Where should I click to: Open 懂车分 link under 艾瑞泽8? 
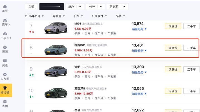click(x=99, y=98)
